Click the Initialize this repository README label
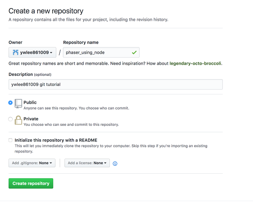Screen dimensions: 253x202 pos(56,140)
